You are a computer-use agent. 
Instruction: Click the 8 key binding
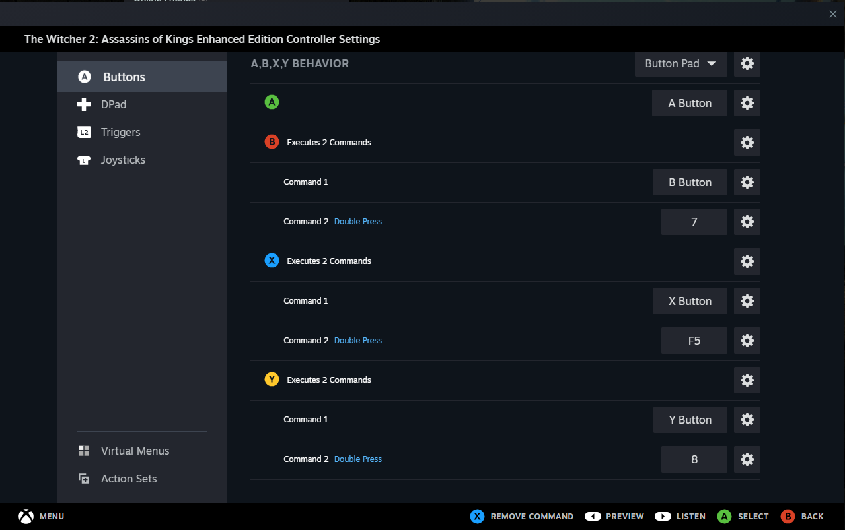pyautogui.click(x=694, y=459)
